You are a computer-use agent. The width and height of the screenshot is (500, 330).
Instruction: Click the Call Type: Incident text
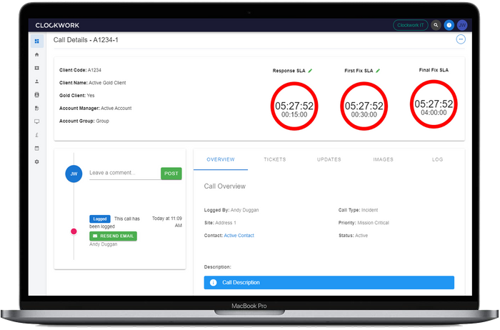point(358,210)
